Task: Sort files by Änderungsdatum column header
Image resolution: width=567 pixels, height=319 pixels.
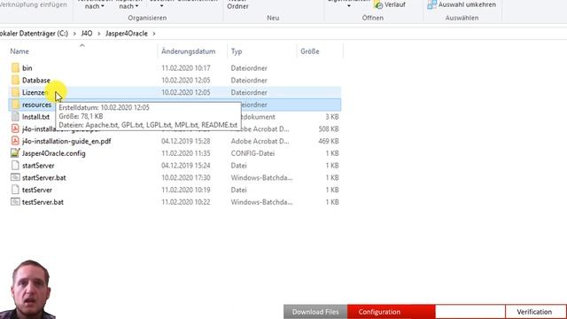Action: [x=188, y=51]
